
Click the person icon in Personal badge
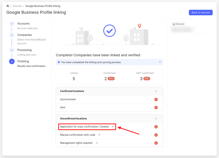174,24
